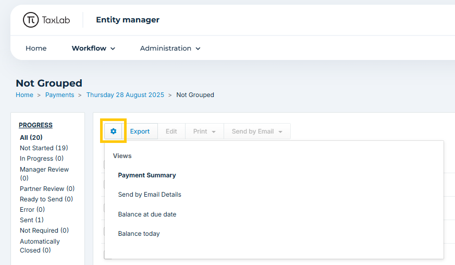Screen dimensions: 455x265
Task: Click the TaxLab logo
Action: click(46, 20)
